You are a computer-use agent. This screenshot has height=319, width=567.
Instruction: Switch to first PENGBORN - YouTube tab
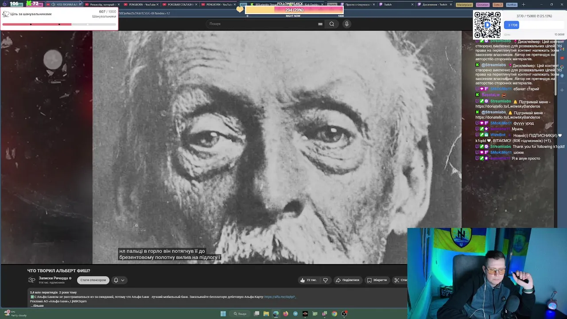tap(141, 4)
